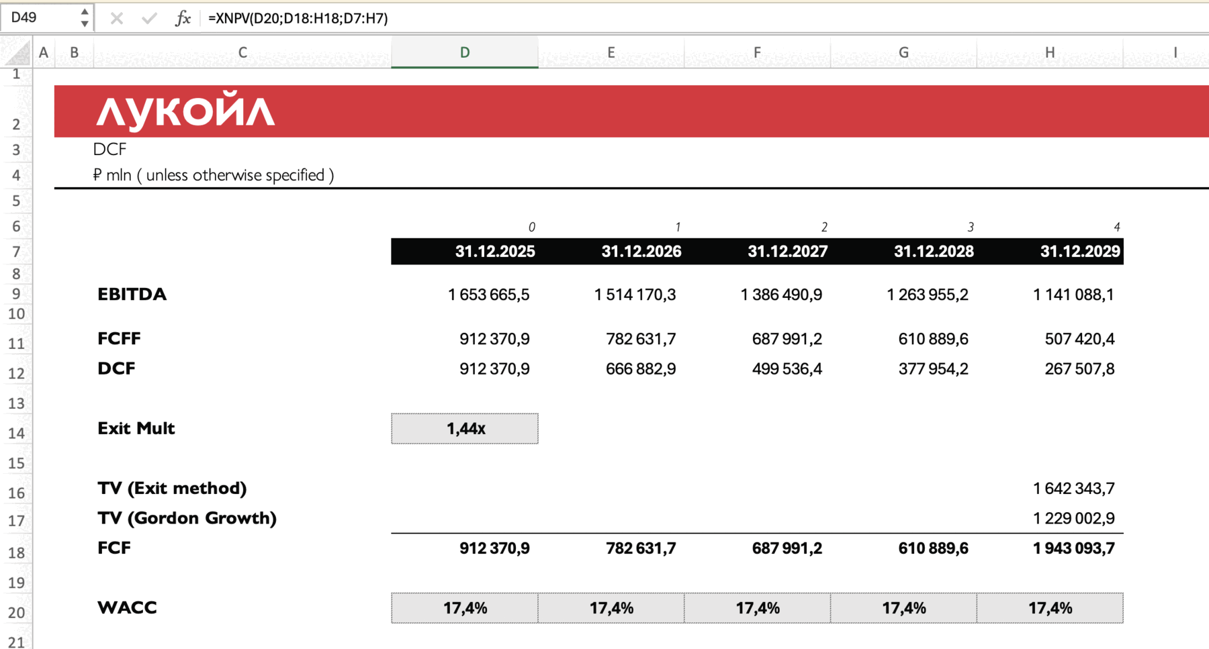The width and height of the screenshot is (1209, 649).
Task: Click EBITDA value 1 514 170,3
Action: coord(635,295)
